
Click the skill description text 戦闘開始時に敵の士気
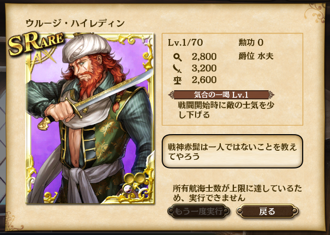[x=226, y=109]
